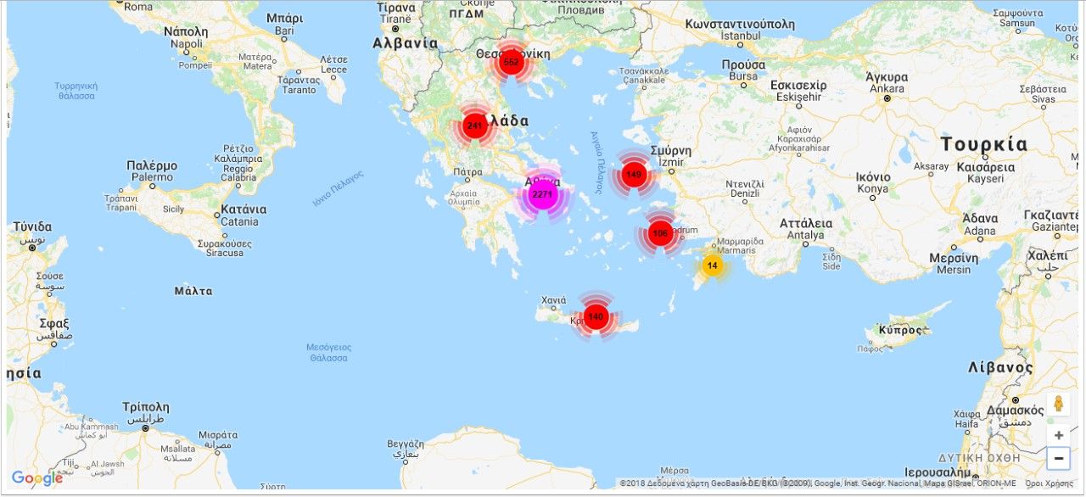Open the Όροι Χρήσης terms link

(x=1049, y=483)
